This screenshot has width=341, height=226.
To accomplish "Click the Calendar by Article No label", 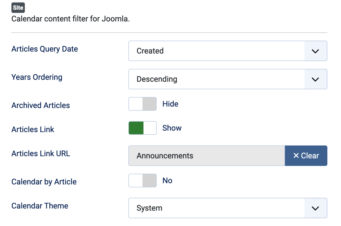I will (x=167, y=181).
